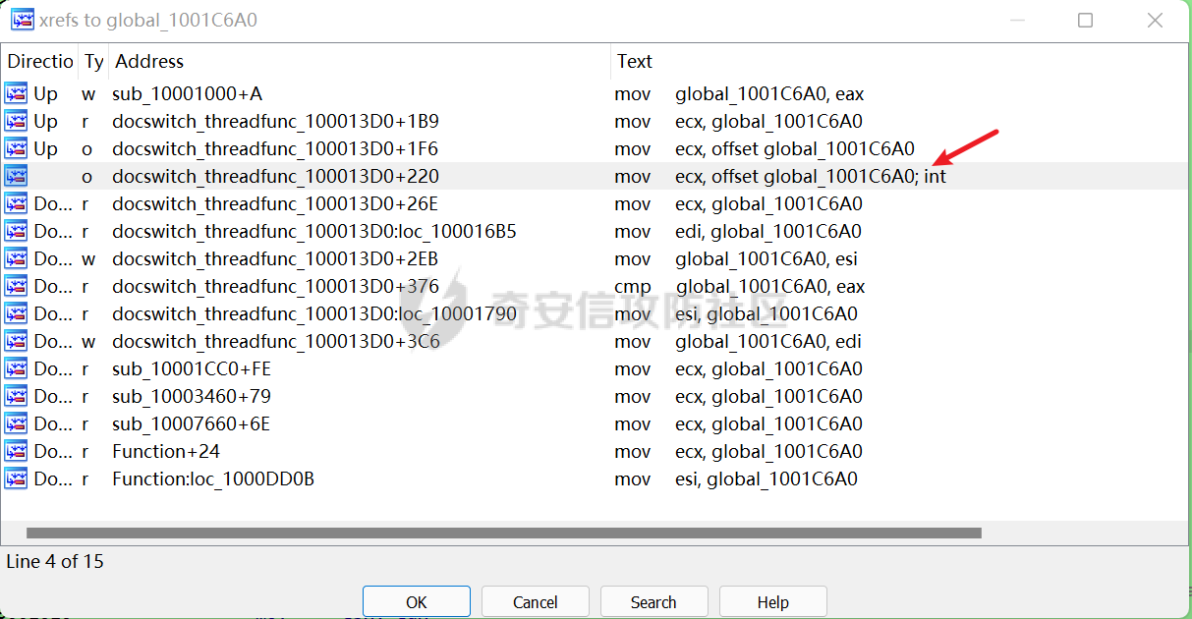This screenshot has width=1192, height=619.
Task: Click the xref icon for sub_10007660+6E row
Action: (x=17, y=424)
